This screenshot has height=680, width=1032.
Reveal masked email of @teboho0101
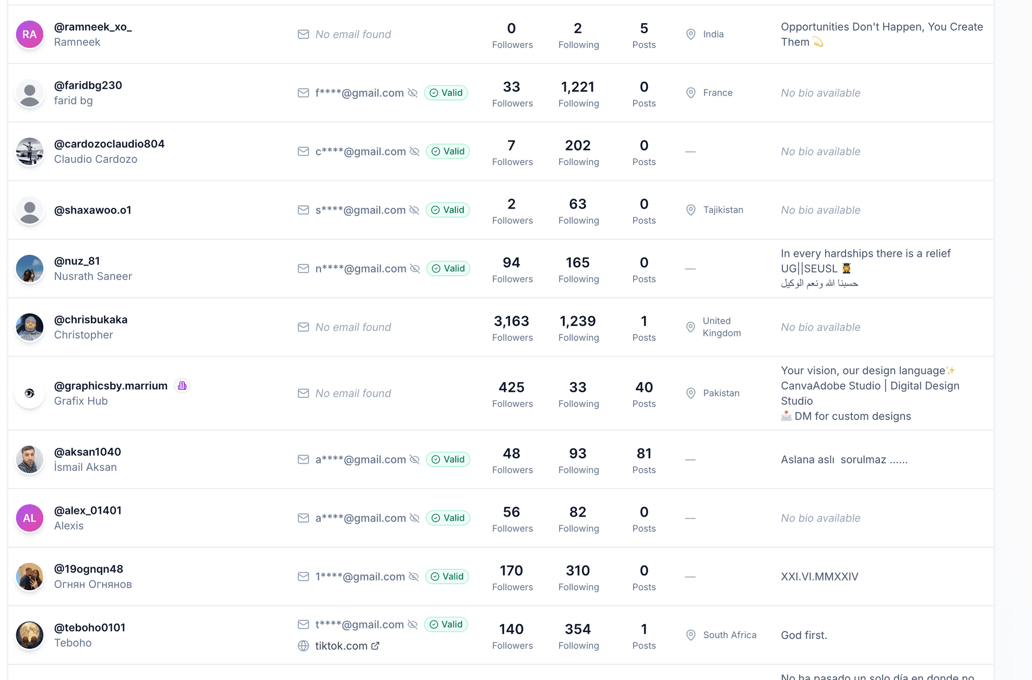(x=413, y=625)
